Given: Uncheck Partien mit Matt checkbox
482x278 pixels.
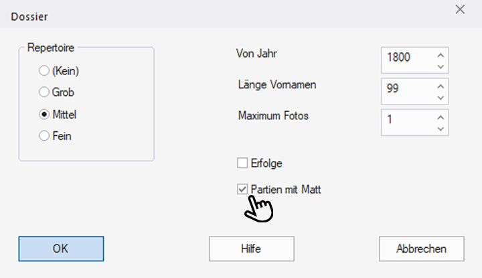Looking at the screenshot, I should coord(242,190).
